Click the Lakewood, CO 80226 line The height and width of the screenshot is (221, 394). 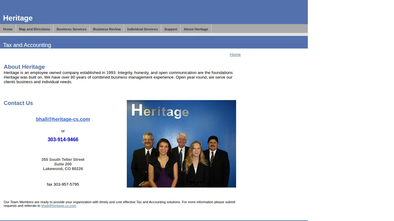(x=63, y=169)
